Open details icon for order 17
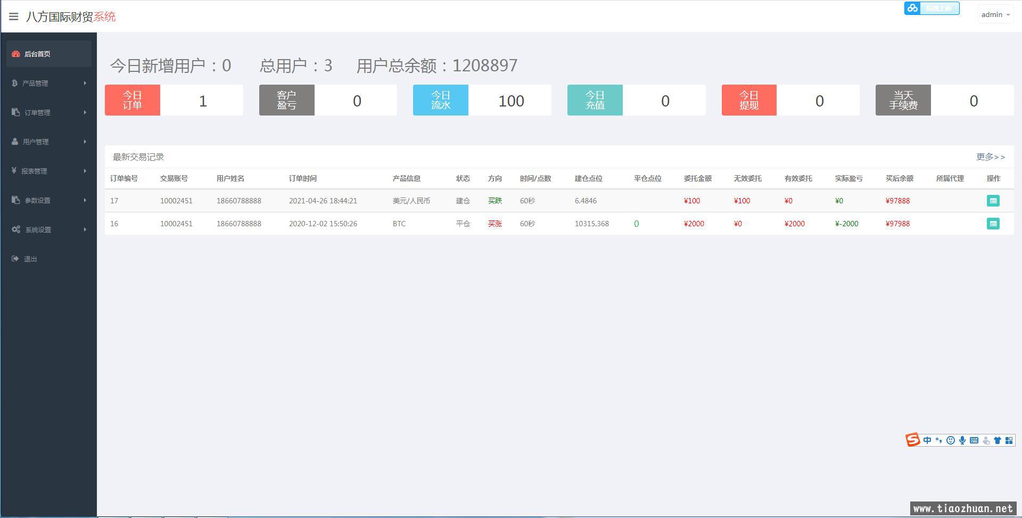 point(993,201)
